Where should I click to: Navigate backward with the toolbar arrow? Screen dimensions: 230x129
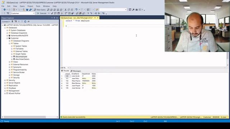click(x=5, y=10)
